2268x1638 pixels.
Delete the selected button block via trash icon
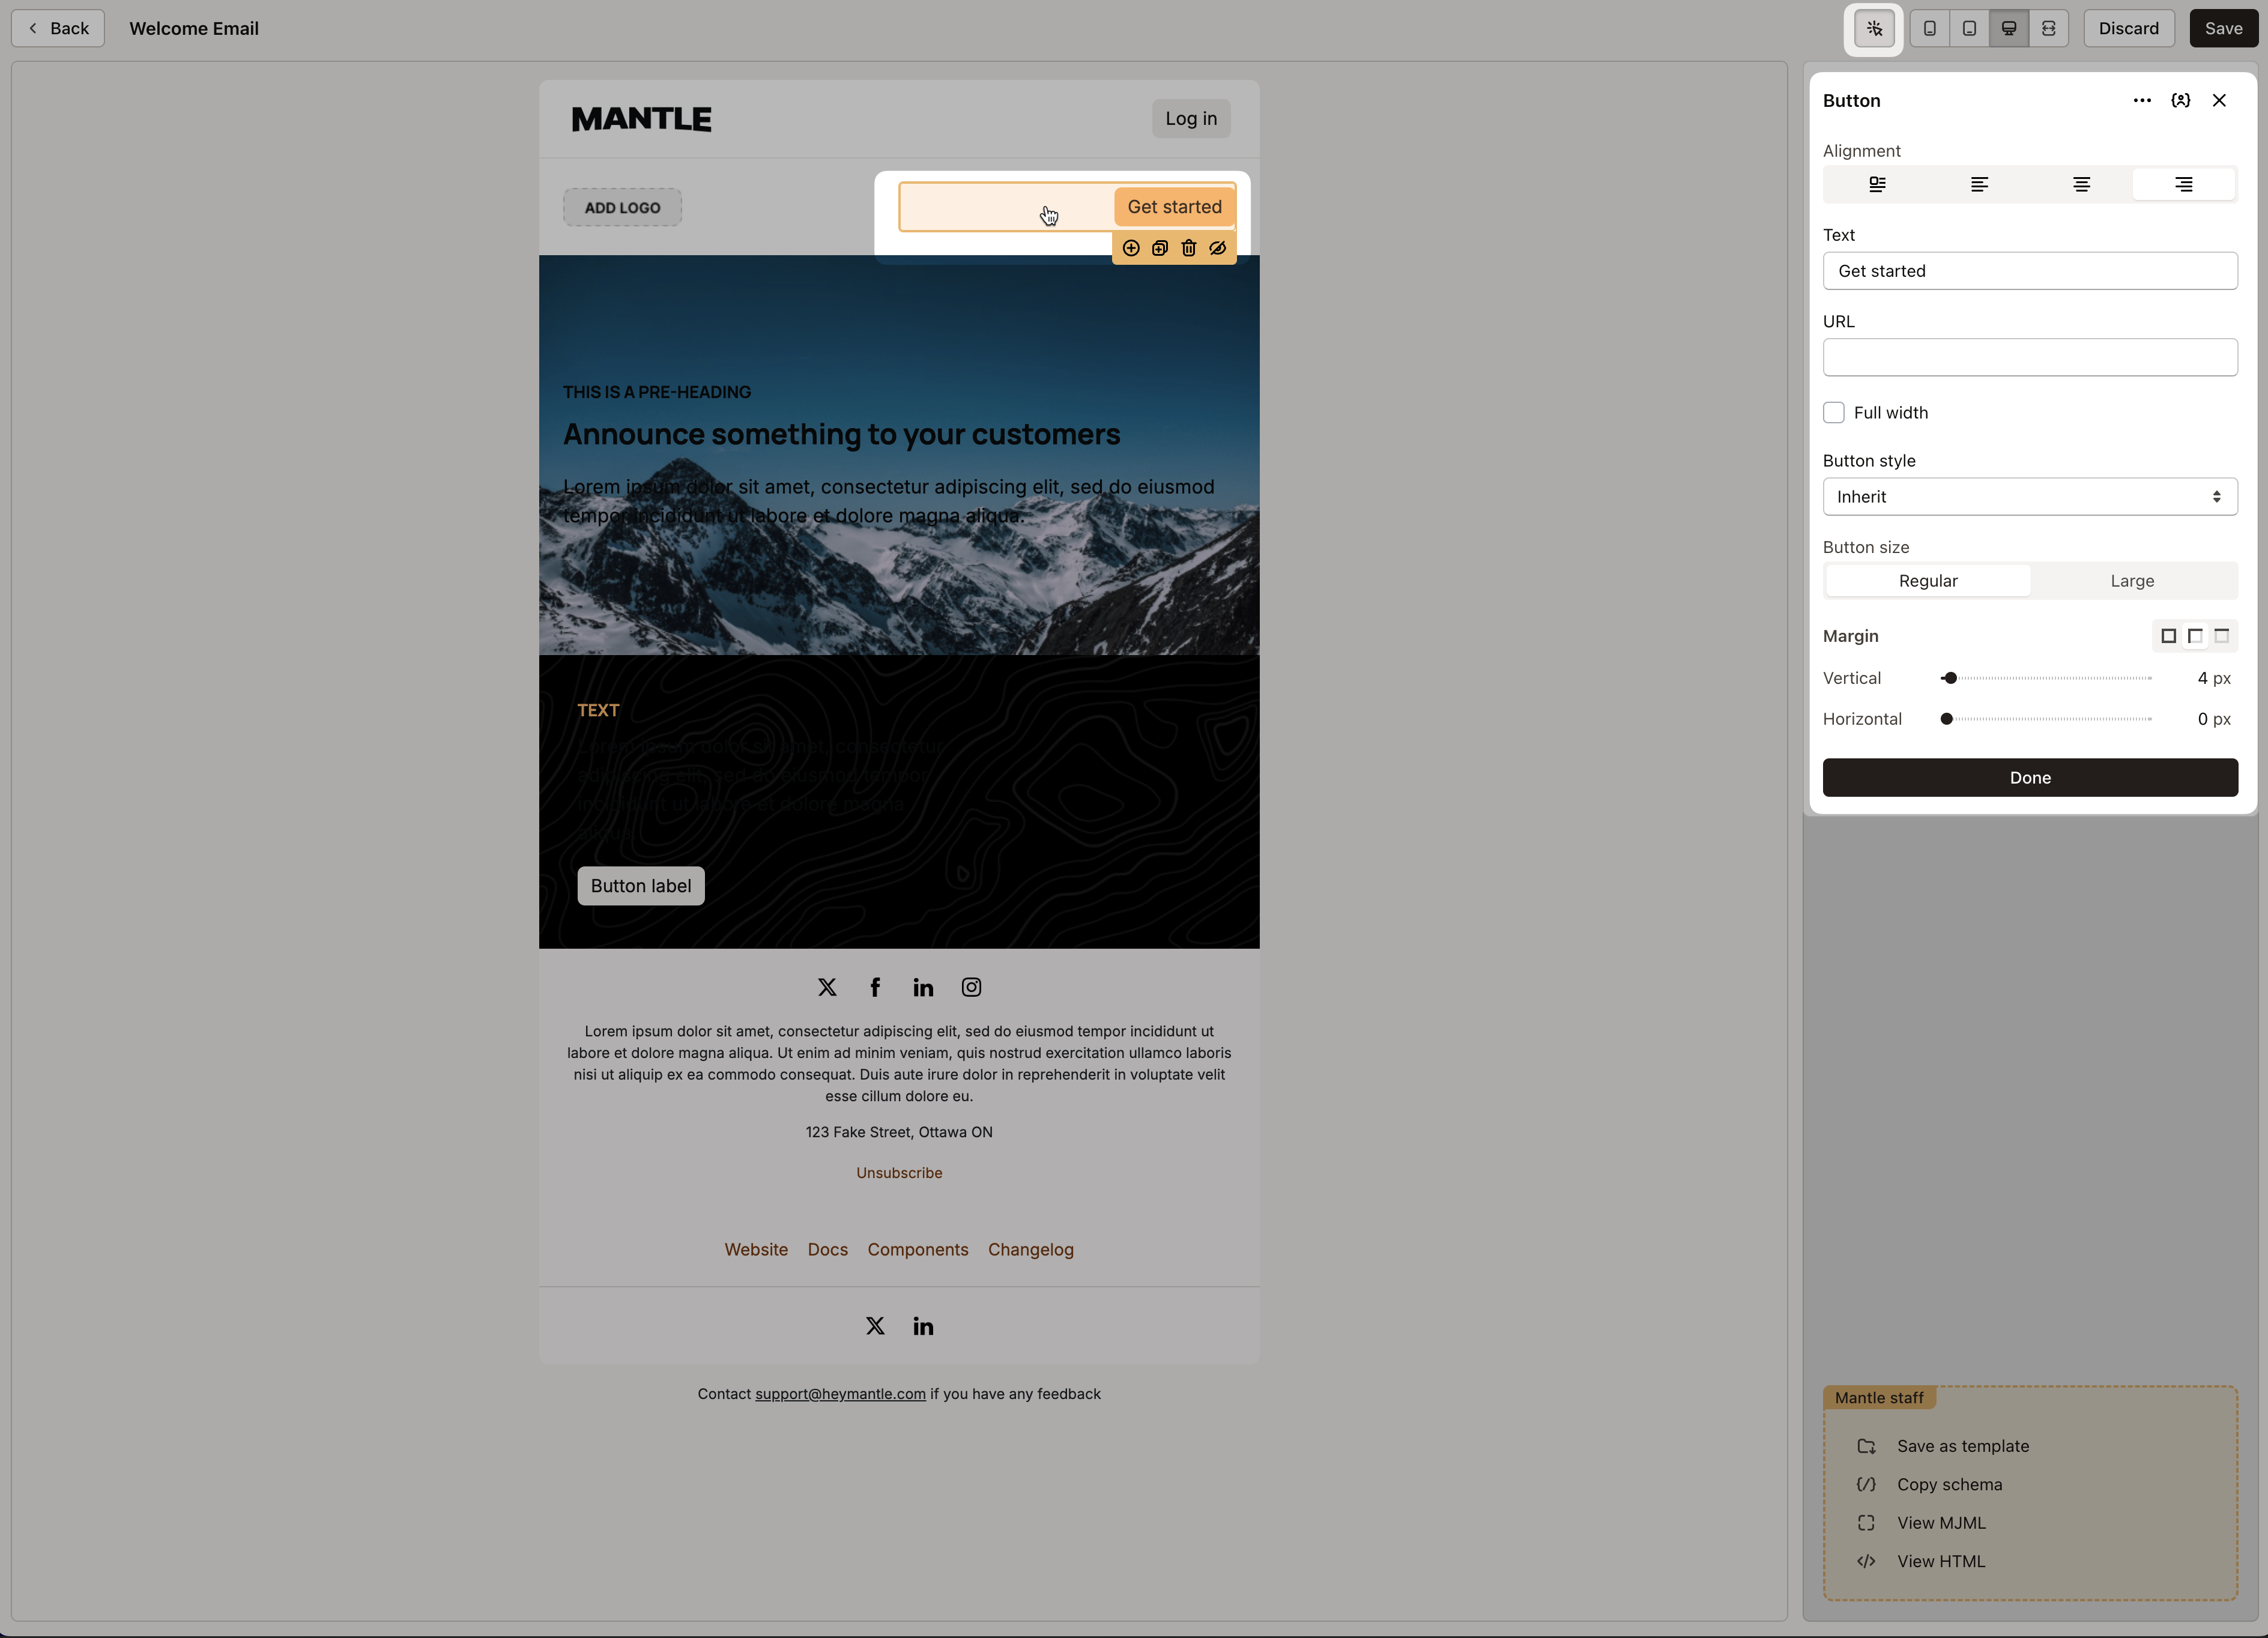click(1189, 248)
